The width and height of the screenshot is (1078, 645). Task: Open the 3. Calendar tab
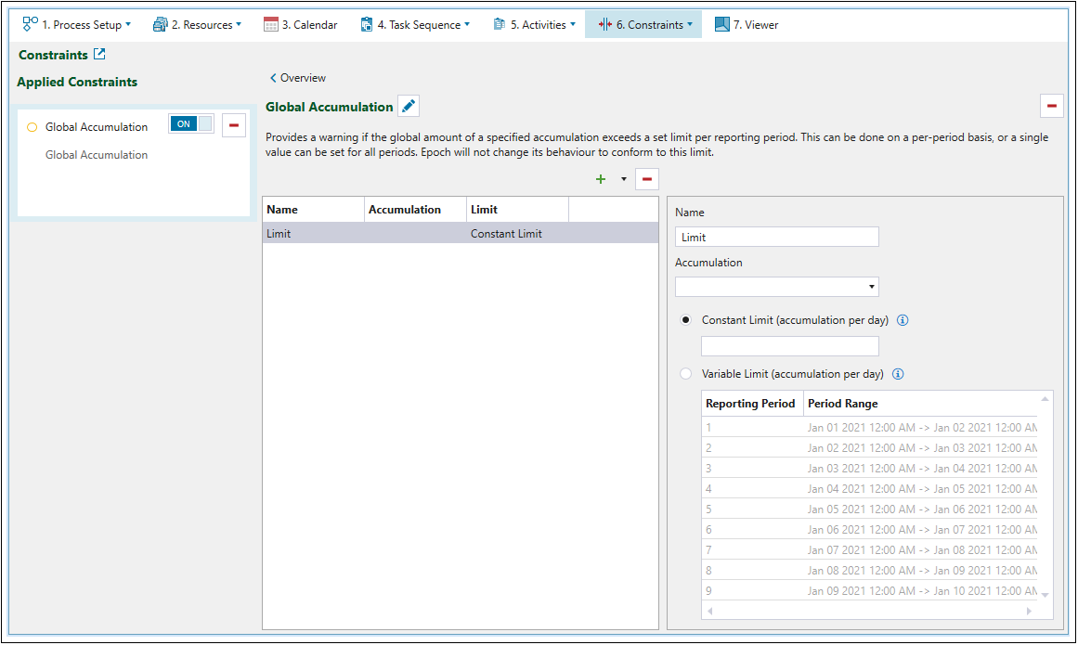[x=301, y=25]
